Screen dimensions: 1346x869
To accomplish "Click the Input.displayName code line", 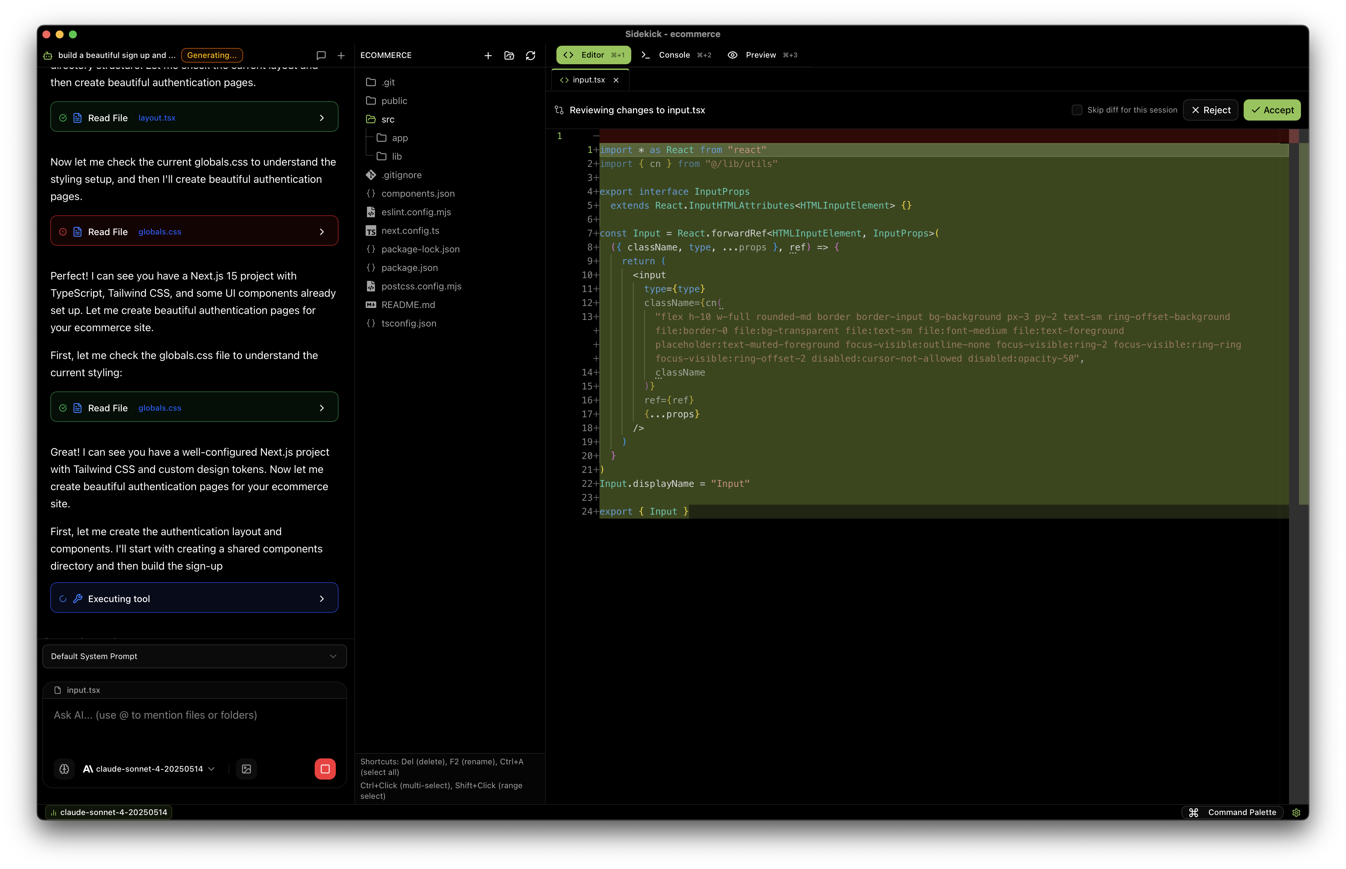I will pyautogui.click(x=674, y=484).
